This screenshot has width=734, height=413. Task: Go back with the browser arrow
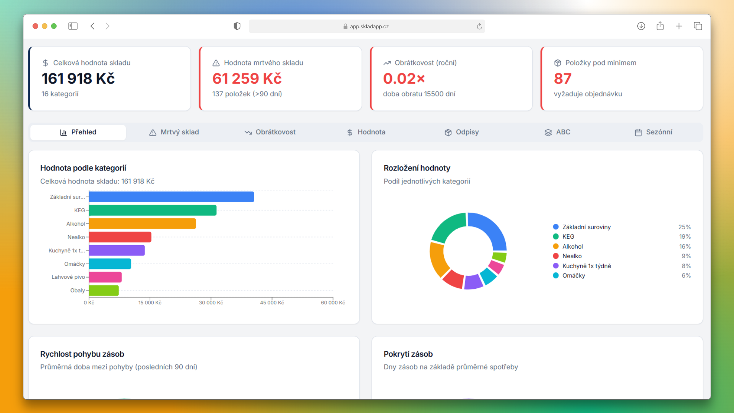click(x=93, y=26)
